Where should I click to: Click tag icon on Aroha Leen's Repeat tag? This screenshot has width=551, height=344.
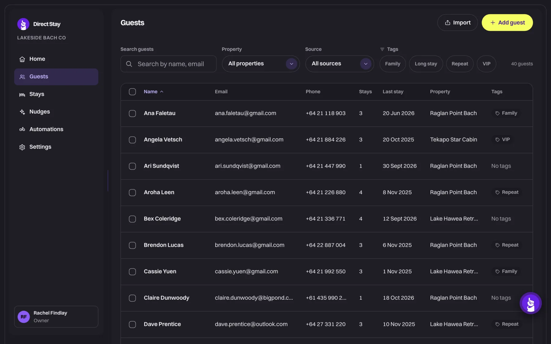point(497,192)
